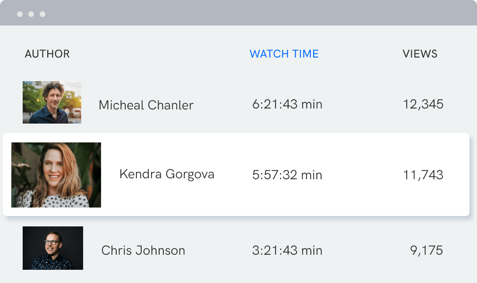
Task: Open Chris Johnson's profile photo
Action: [52, 248]
